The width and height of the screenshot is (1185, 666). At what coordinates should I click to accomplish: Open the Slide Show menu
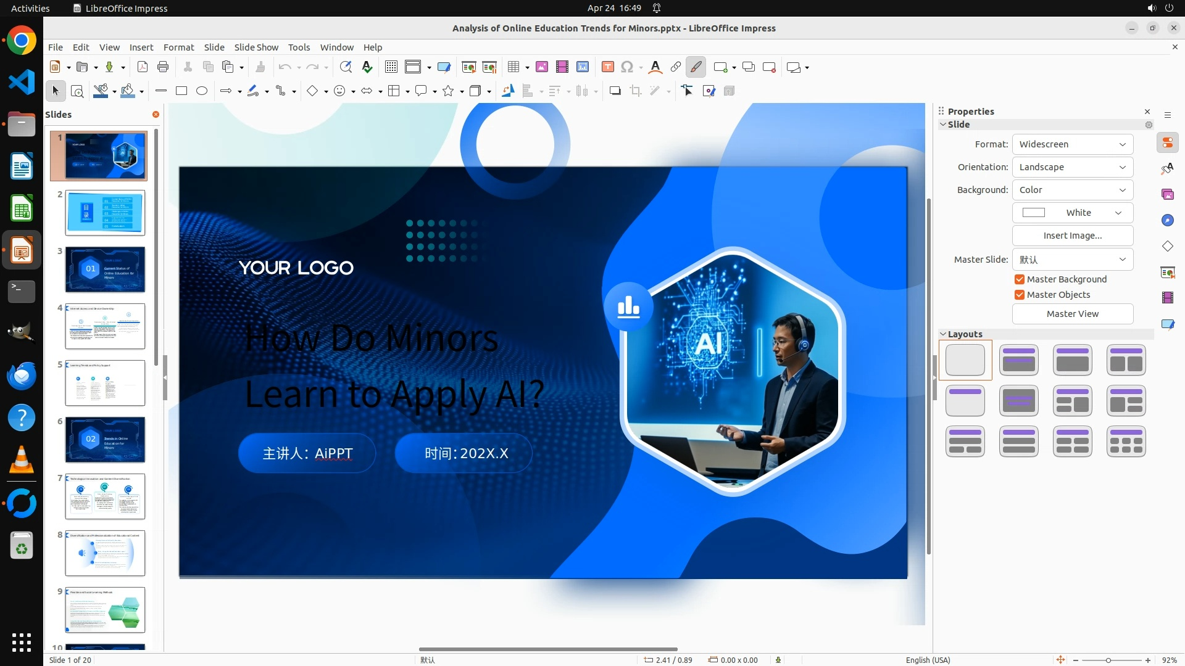256,47
